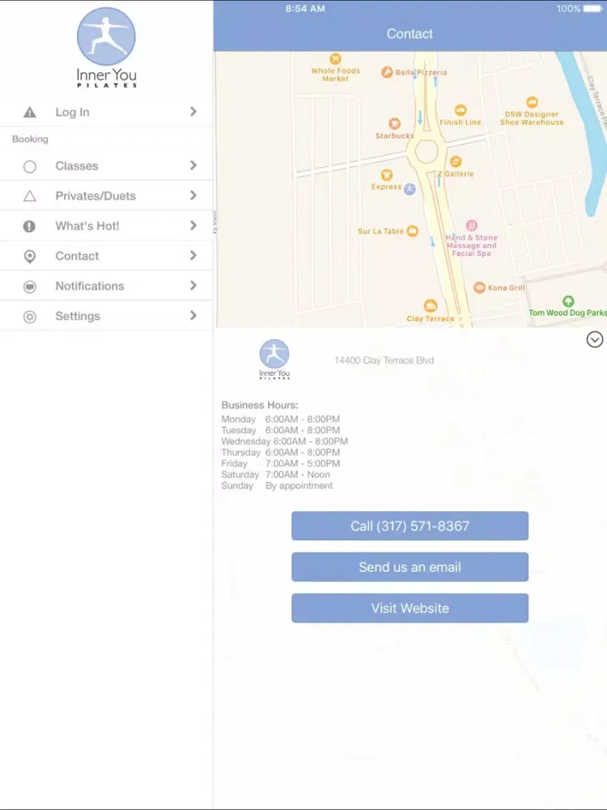Open Privates/Duets booking
Viewport: 607px width, 810px height.
point(106,196)
